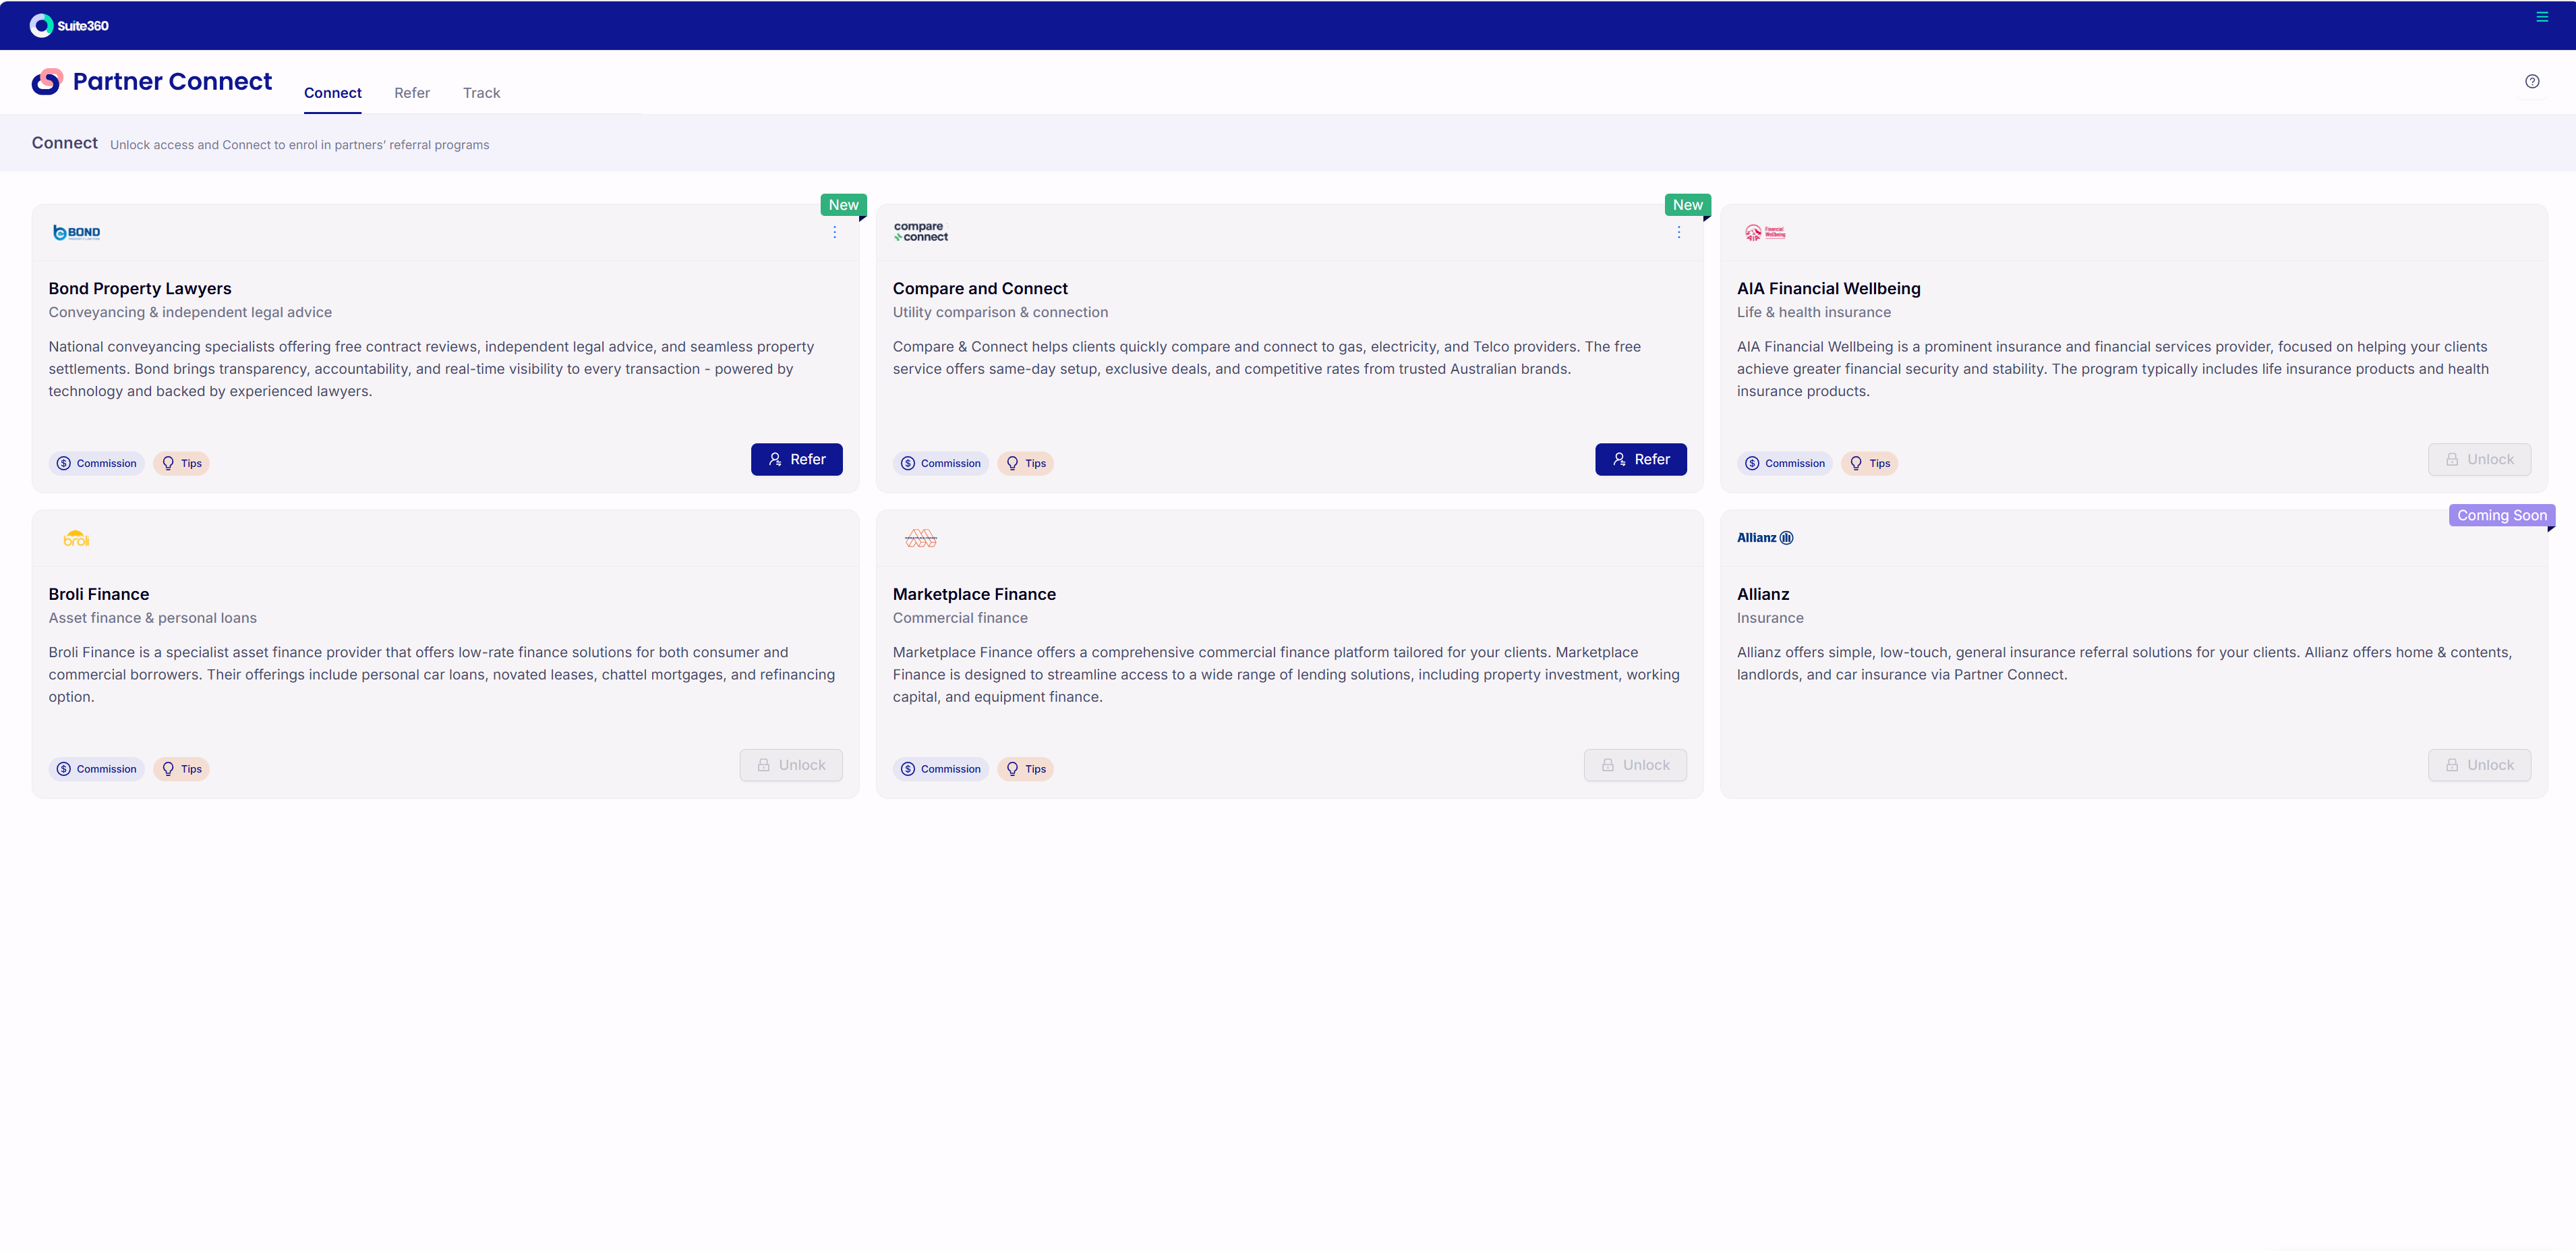View Tips for Bond Property Lawyers
2576x1251 pixels.
pos(181,464)
